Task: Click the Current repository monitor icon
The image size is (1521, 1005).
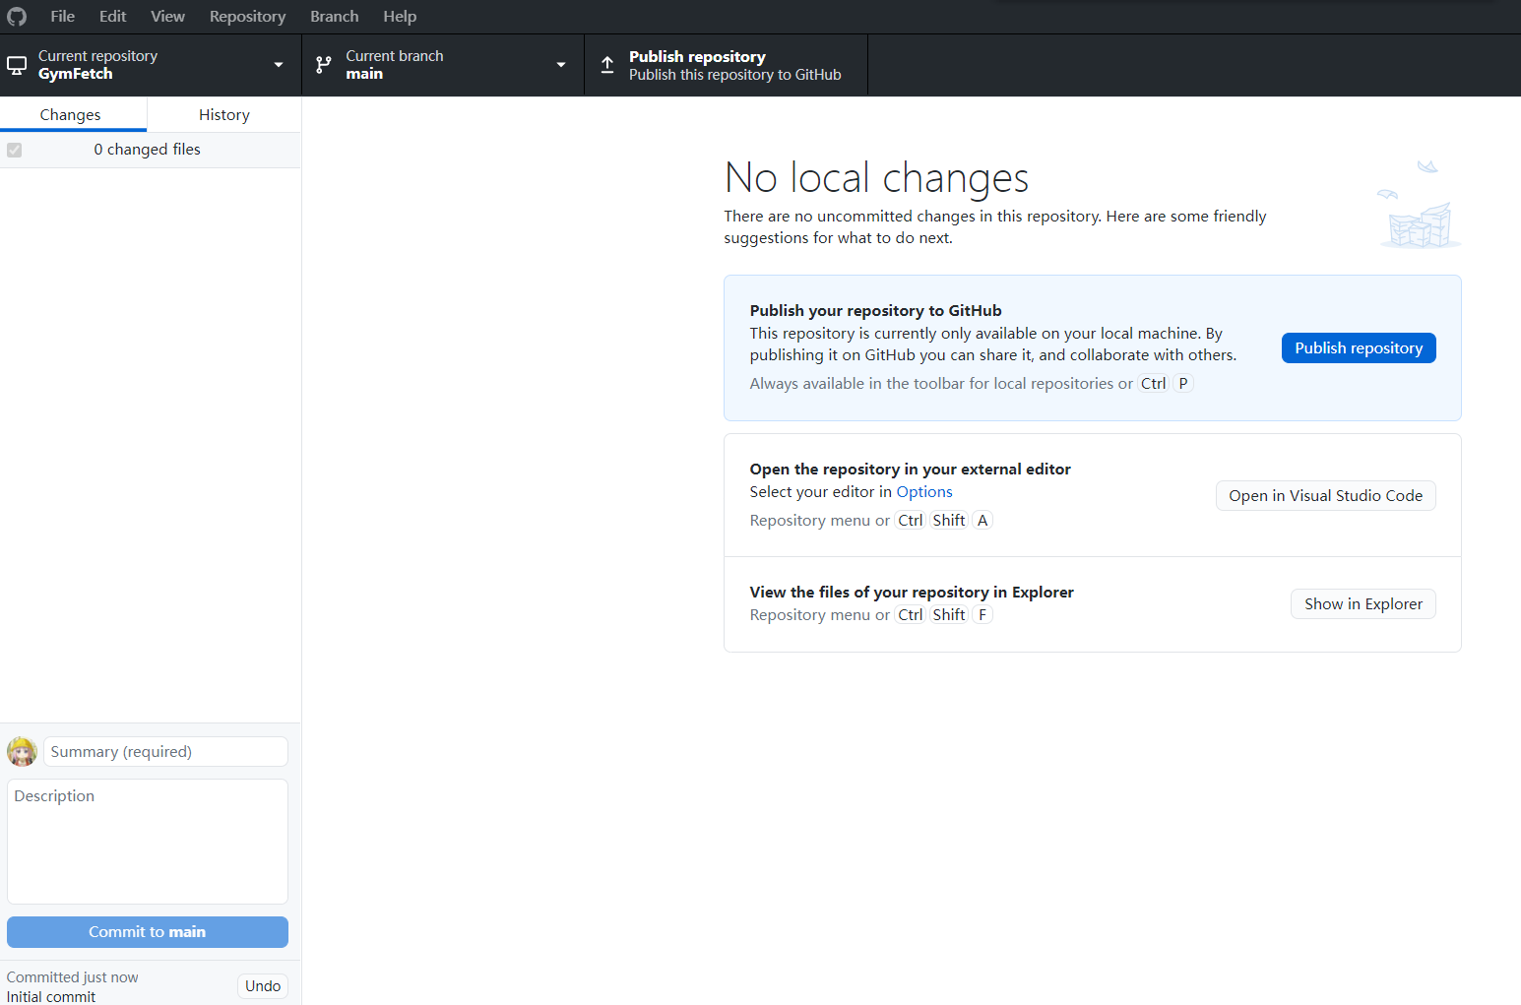Action: tap(17, 66)
